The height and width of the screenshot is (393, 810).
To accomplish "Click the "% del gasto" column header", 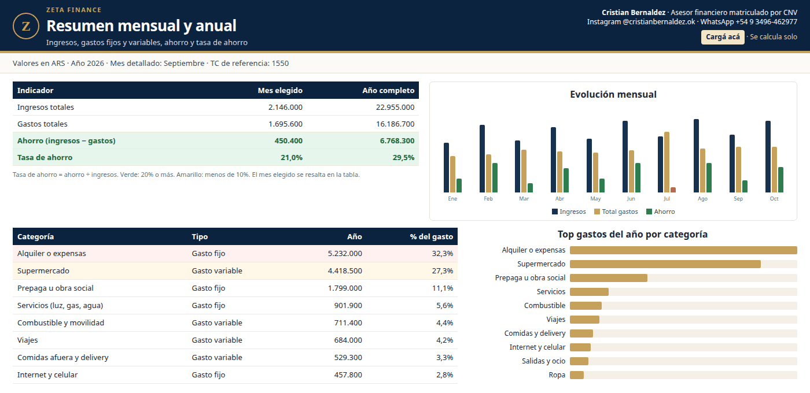I will coord(432,236).
